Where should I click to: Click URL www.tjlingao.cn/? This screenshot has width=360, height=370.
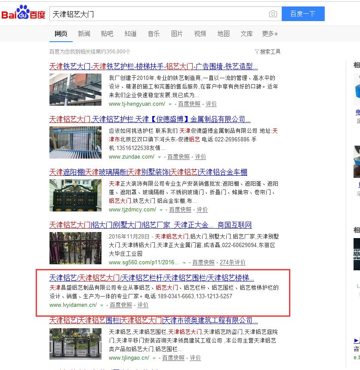[x=129, y=358]
